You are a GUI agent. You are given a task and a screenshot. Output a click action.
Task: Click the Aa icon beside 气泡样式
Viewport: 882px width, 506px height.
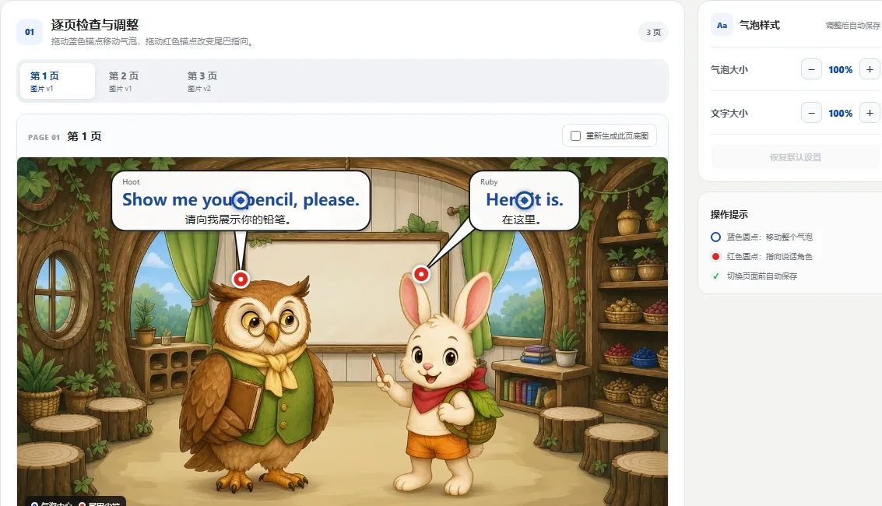tap(722, 25)
